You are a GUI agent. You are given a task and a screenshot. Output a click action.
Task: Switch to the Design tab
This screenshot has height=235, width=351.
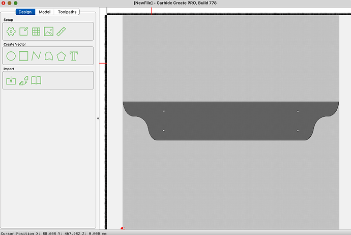pyautogui.click(x=25, y=12)
